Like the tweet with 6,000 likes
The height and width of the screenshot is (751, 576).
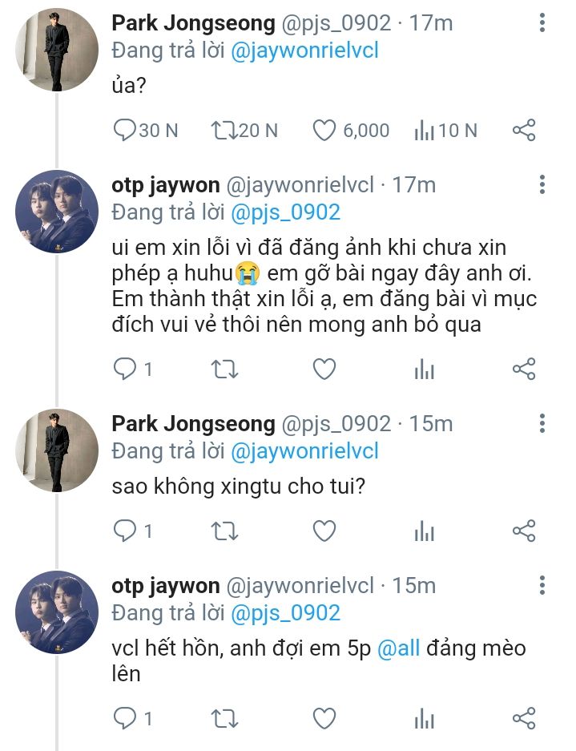click(324, 130)
